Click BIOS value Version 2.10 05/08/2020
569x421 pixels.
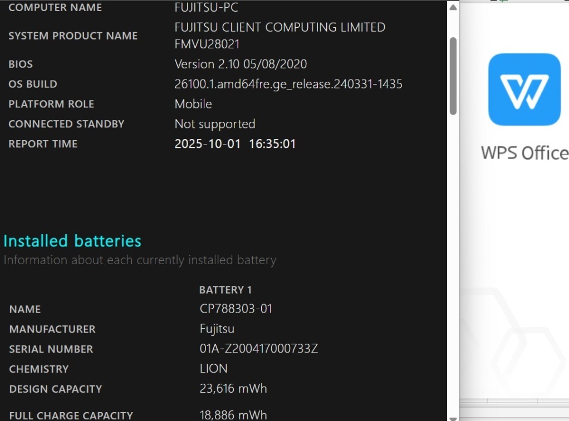tap(241, 64)
